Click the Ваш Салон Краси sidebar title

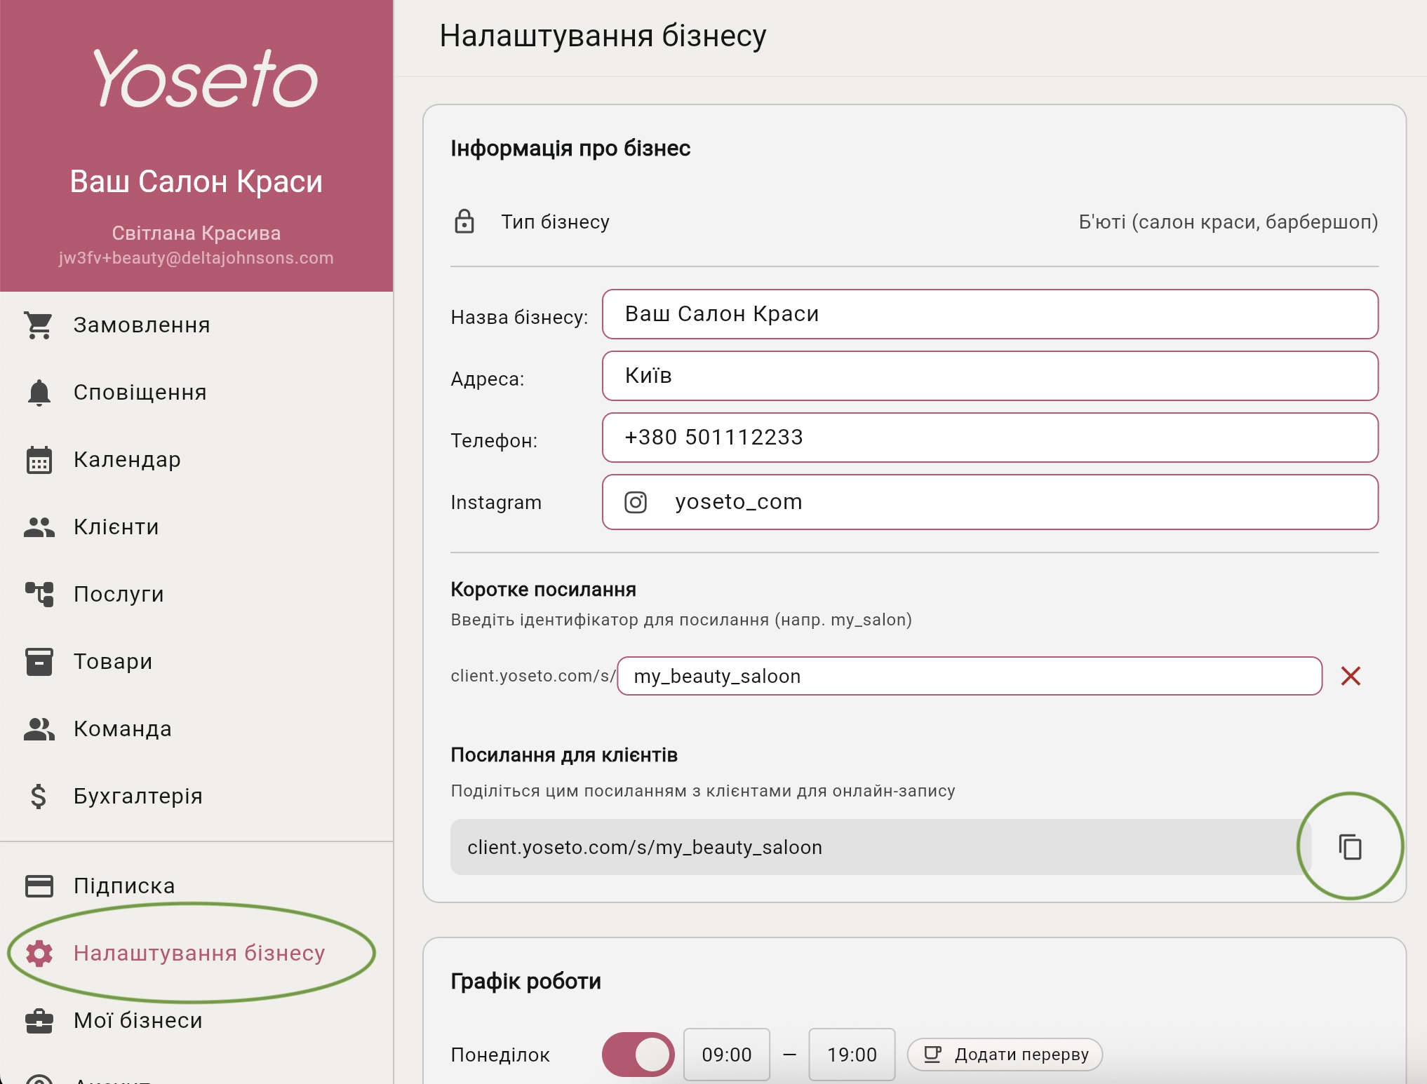tap(196, 182)
